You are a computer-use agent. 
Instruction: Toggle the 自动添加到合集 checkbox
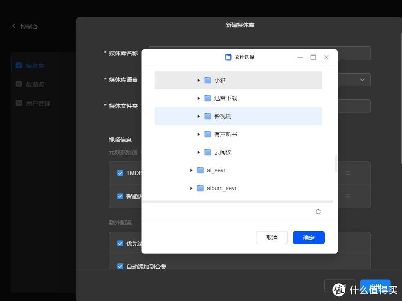coord(120,266)
